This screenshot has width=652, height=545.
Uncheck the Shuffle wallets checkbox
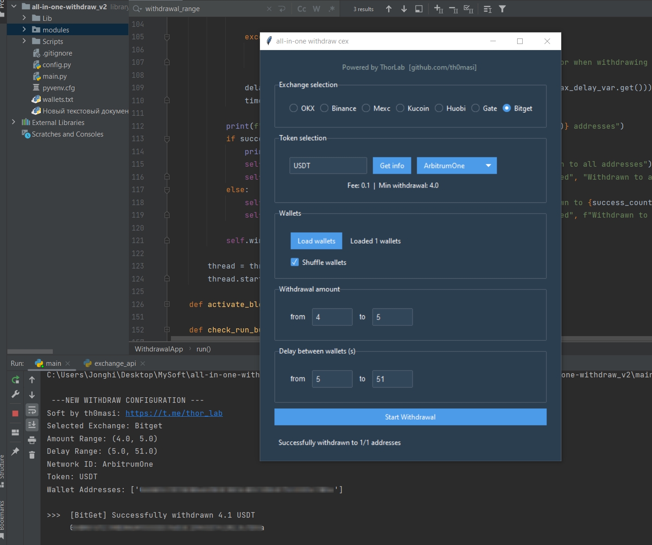click(295, 262)
